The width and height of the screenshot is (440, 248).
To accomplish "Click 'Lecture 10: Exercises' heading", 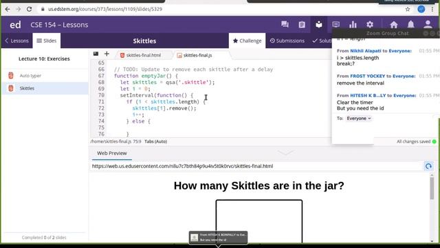I will 44,59.
